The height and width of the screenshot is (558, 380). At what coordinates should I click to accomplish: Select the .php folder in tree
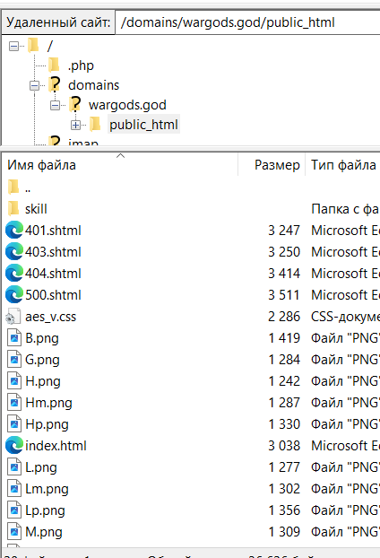(81, 65)
